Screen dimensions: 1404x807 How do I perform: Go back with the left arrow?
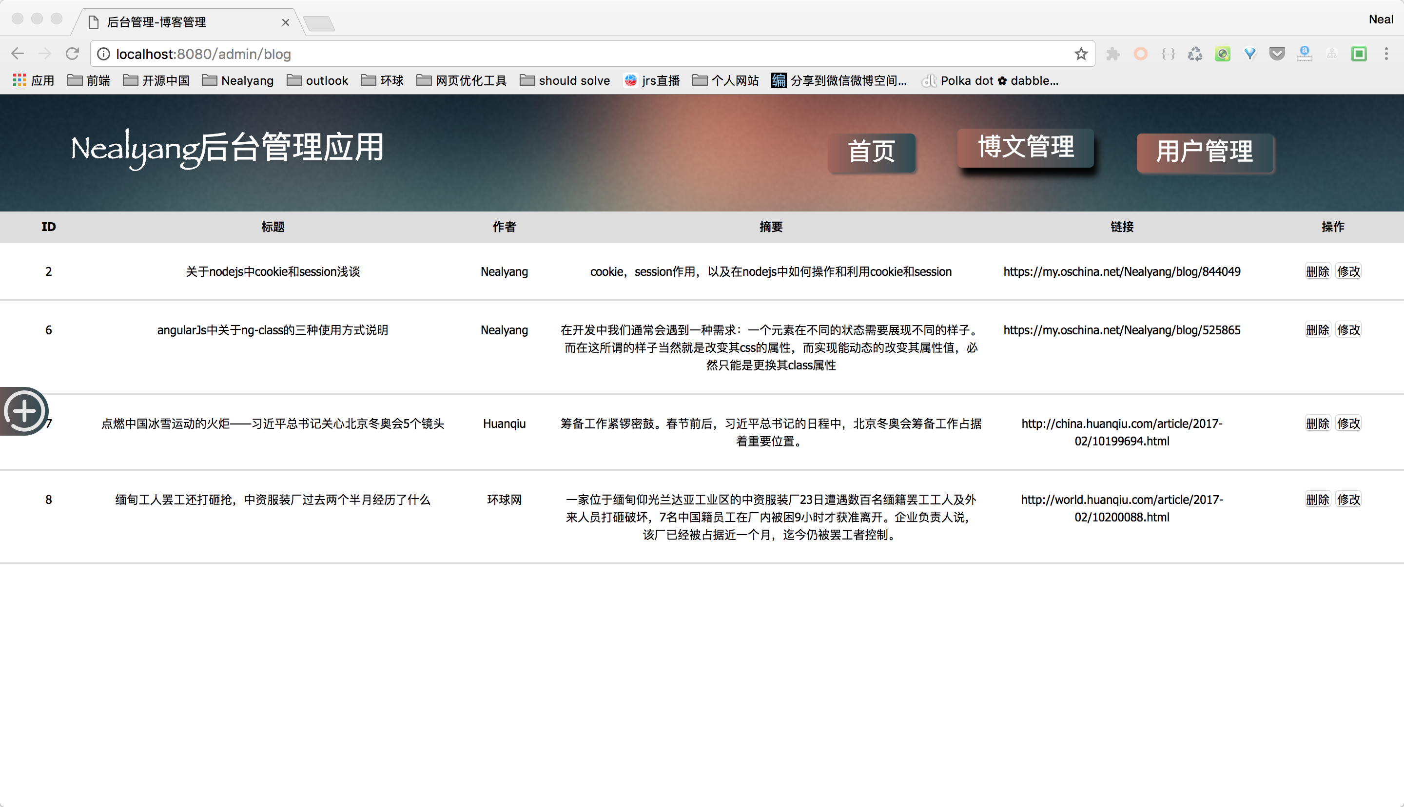coord(18,54)
